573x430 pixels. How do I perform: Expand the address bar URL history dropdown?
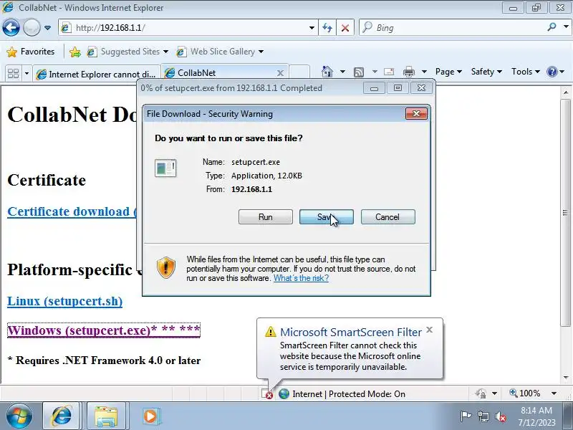pyautogui.click(x=312, y=28)
